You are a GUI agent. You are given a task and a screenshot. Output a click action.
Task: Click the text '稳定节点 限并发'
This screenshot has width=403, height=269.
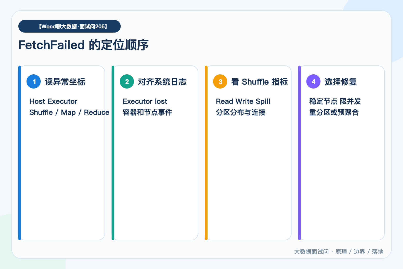coord(335,101)
